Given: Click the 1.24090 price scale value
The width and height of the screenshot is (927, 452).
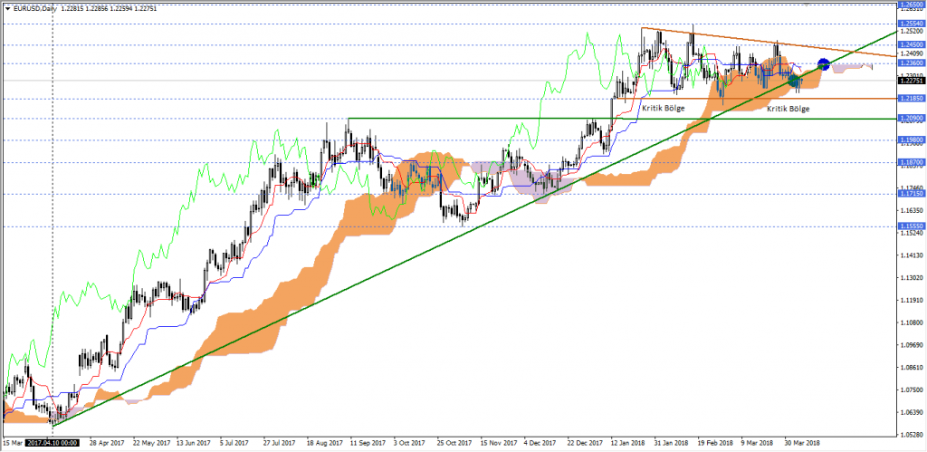Looking at the screenshot, I should click(x=911, y=53).
